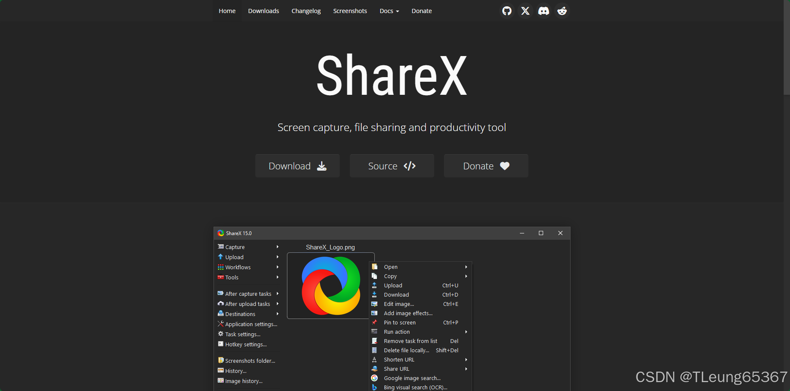Click the Workflows grid icon

(221, 267)
